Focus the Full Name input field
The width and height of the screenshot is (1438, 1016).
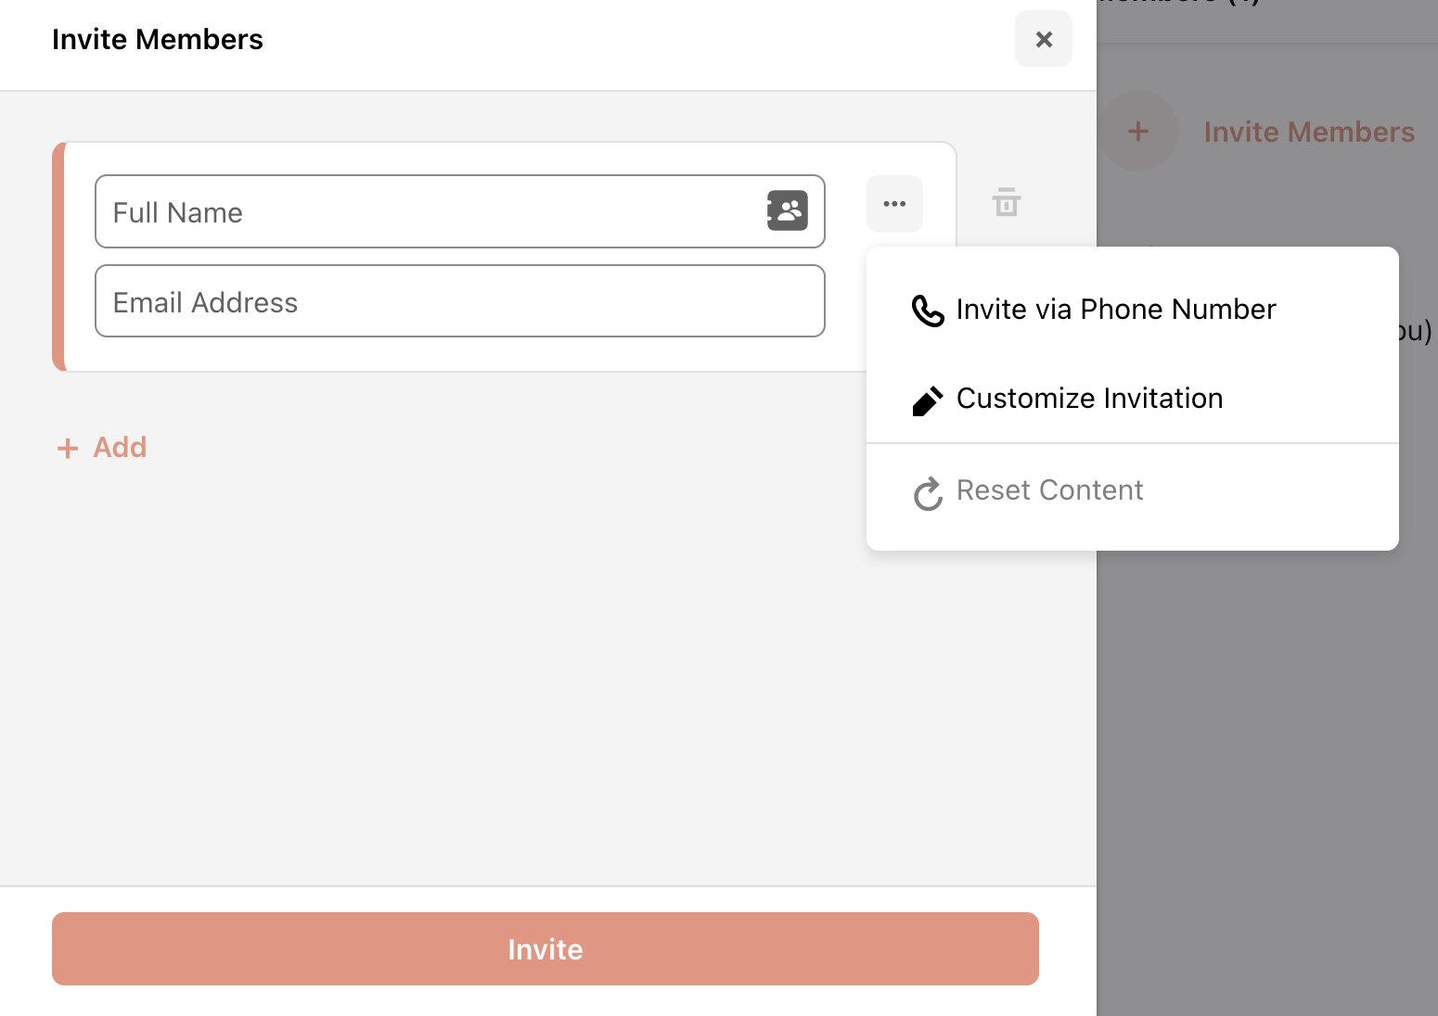click(x=427, y=212)
